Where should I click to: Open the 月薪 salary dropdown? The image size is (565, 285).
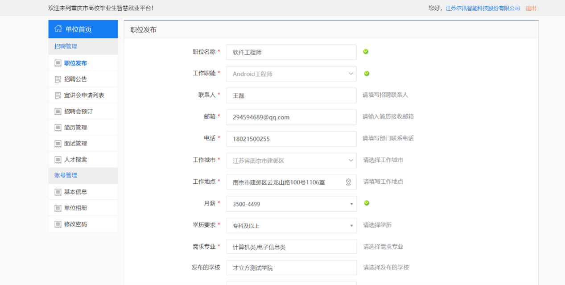pos(351,204)
